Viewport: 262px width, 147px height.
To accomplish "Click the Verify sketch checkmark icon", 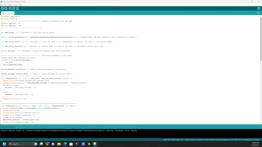I will (2, 8).
